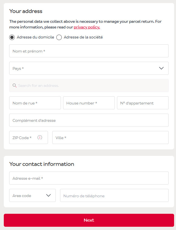The width and height of the screenshot is (176, 230).
Task: Select the Adresse du domicile radio button
Action: tap(12, 37)
